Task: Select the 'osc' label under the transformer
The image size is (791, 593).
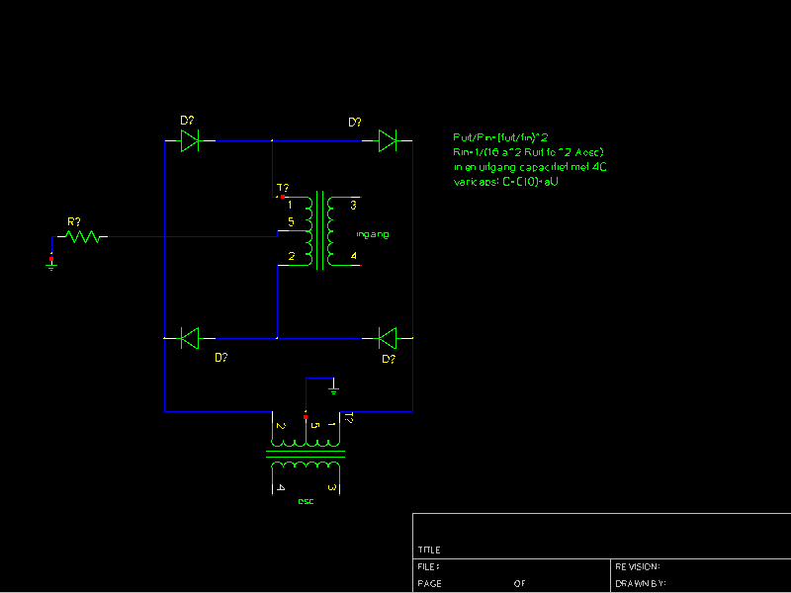Action: pyautogui.click(x=306, y=501)
